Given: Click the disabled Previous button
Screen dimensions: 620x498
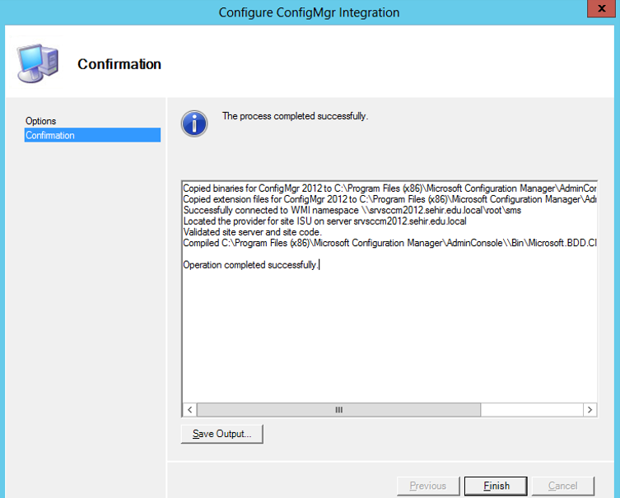Looking at the screenshot, I should coord(428,486).
